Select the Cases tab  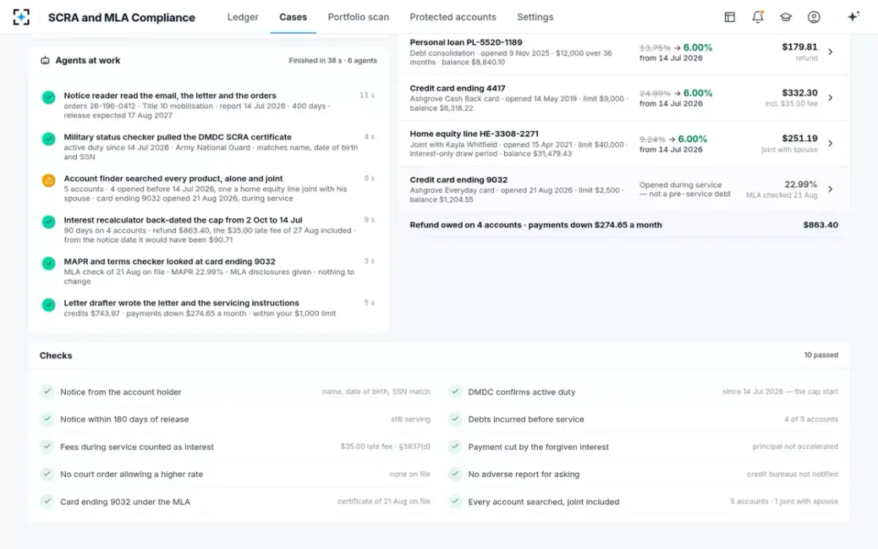pos(293,17)
